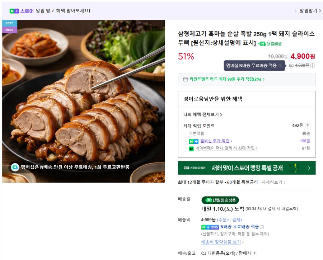Click the question mark next to 판매자
The height and width of the screenshot is (260, 323).
point(254,253)
